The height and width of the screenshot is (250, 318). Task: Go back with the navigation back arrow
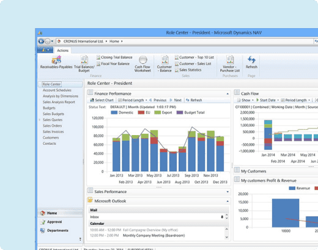[x=41, y=42]
